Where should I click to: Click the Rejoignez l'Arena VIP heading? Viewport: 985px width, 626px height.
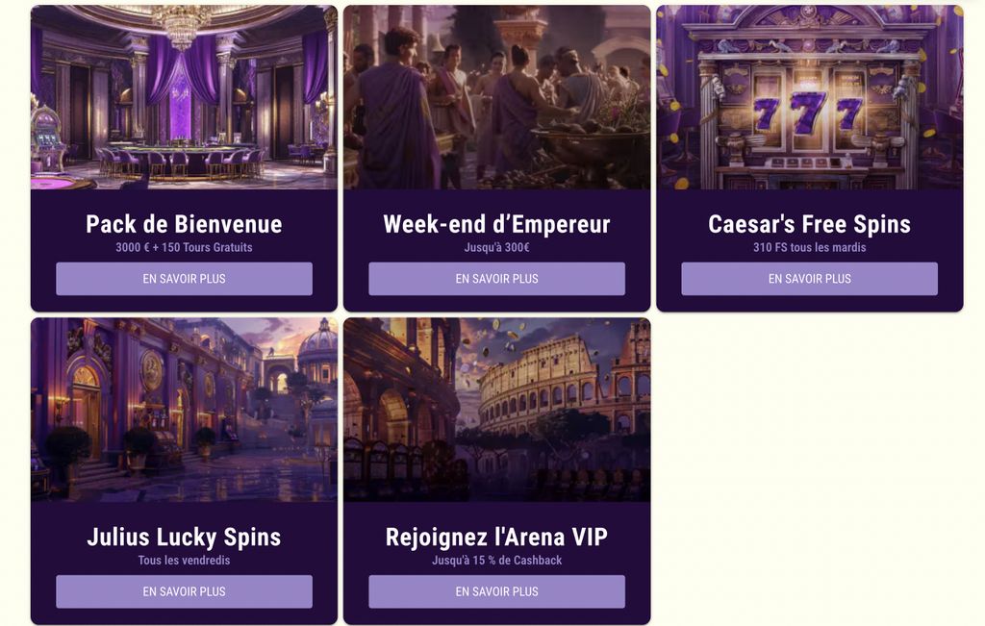click(495, 537)
